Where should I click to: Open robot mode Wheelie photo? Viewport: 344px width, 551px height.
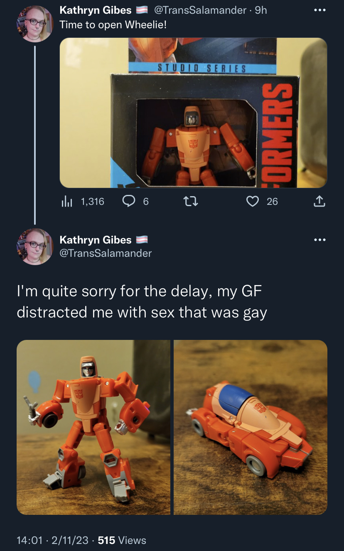coord(93,427)
